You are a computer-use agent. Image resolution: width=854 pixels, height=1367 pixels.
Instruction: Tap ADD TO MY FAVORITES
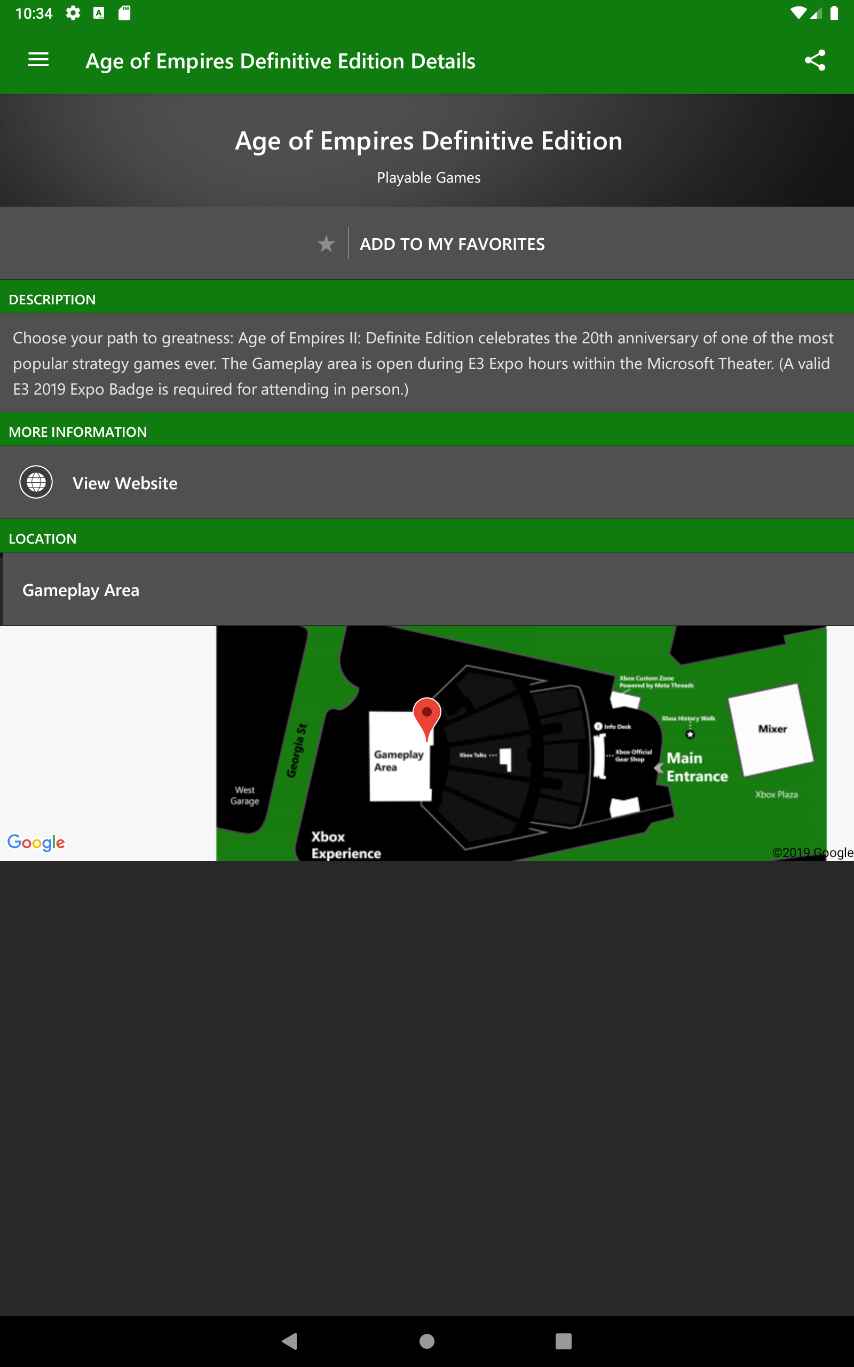[452, 244]
